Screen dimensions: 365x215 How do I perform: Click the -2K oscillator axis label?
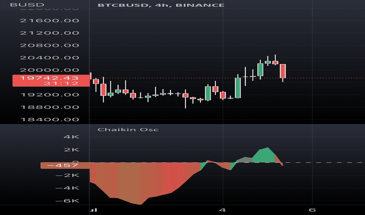pyautogui.click(x=67, y=175)
